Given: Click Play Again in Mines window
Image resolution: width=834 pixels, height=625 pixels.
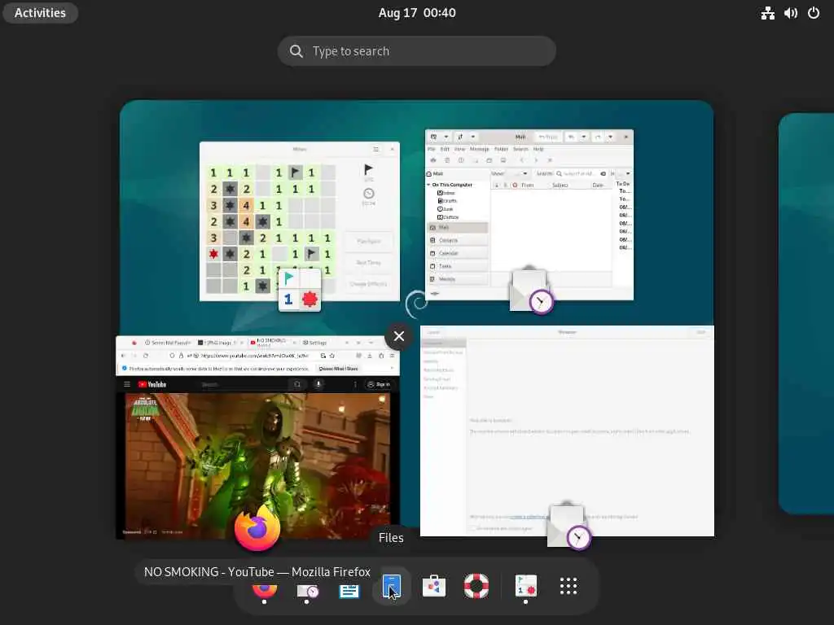Looking at the screenshot, I should tap(369, 241).
